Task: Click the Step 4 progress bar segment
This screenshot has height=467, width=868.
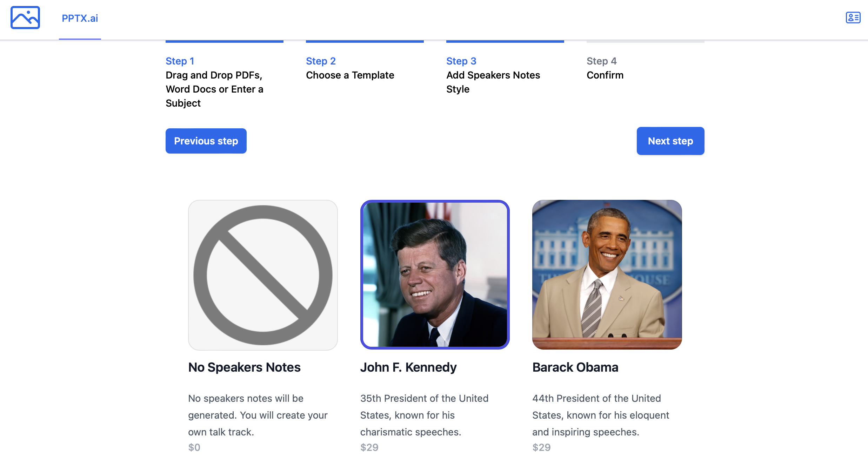Action: [645, 42]
